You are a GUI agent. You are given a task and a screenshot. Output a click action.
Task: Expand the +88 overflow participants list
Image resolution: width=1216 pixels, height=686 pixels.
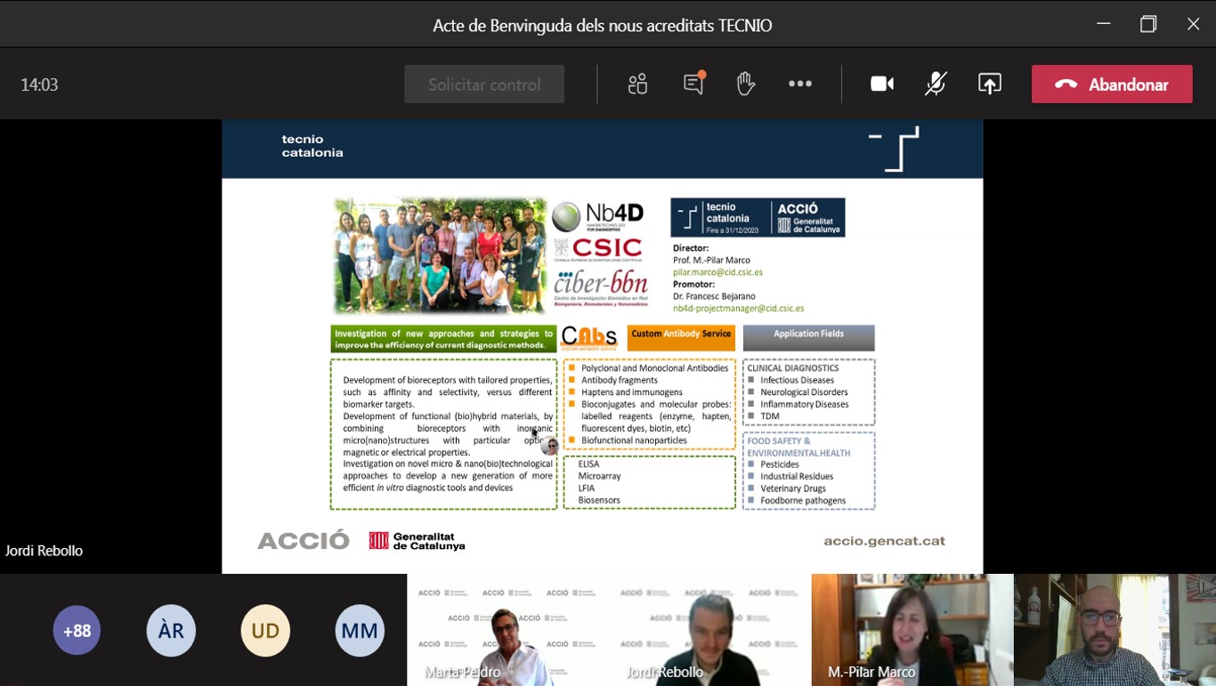pos(77,631)
